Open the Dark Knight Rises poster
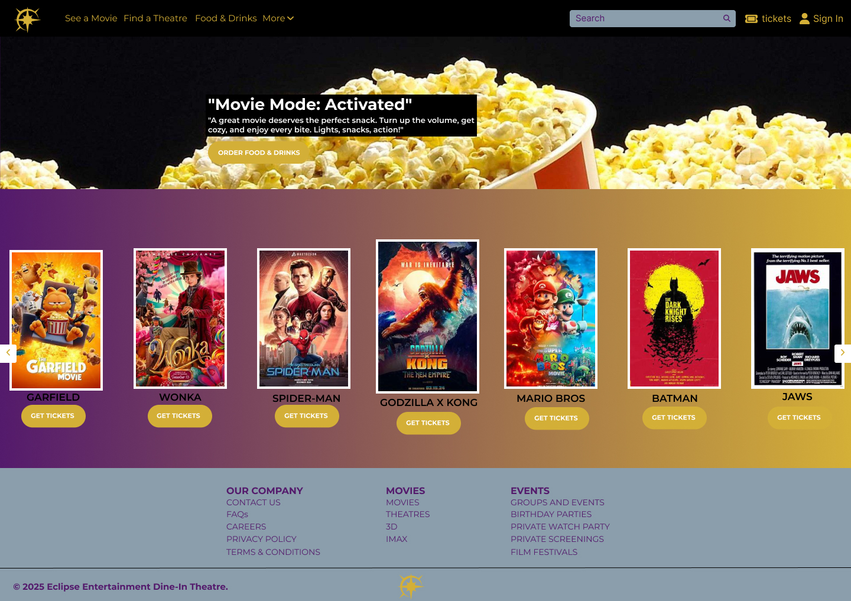Viewport: 851px width, 601px height. pyautogui.click(x=674, y=319)
